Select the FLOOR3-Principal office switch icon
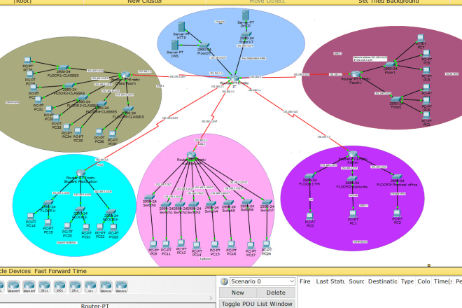 pyautogui.click(x=397, y=177)
